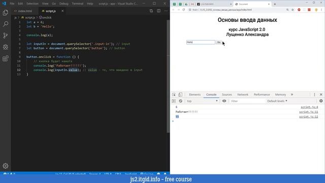Click the Open Changes editor icon

[x=151, y=11]
